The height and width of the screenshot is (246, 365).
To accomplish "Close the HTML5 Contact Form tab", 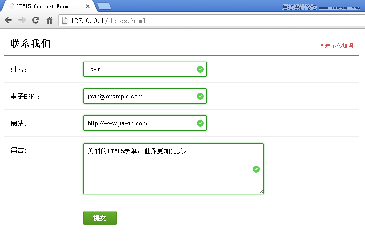I will (88, 6).
